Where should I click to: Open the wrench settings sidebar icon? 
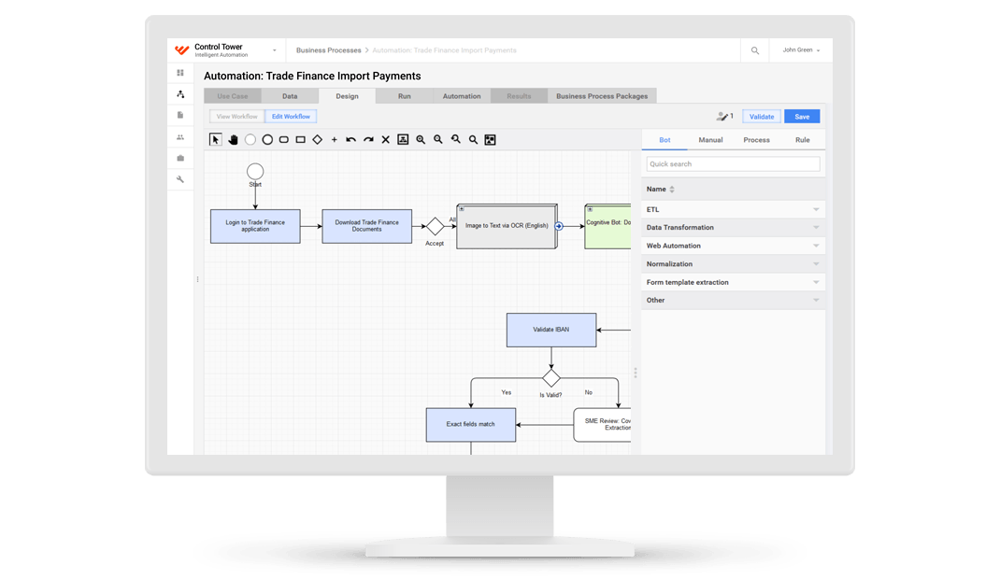(x=180, y=179)
